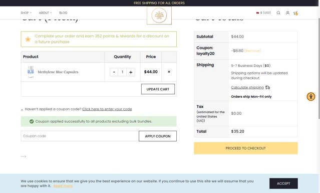The height and width of the screenshot is (193, 320).
Task: Open the Calculate shipping link
Action: point(247,87)
